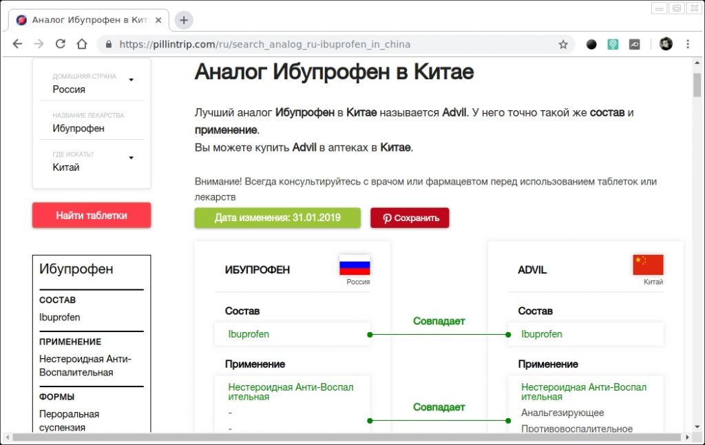Bookmark page with the star icon
Image resolution: width=705 pixels, height=445 pixels.
563,44
